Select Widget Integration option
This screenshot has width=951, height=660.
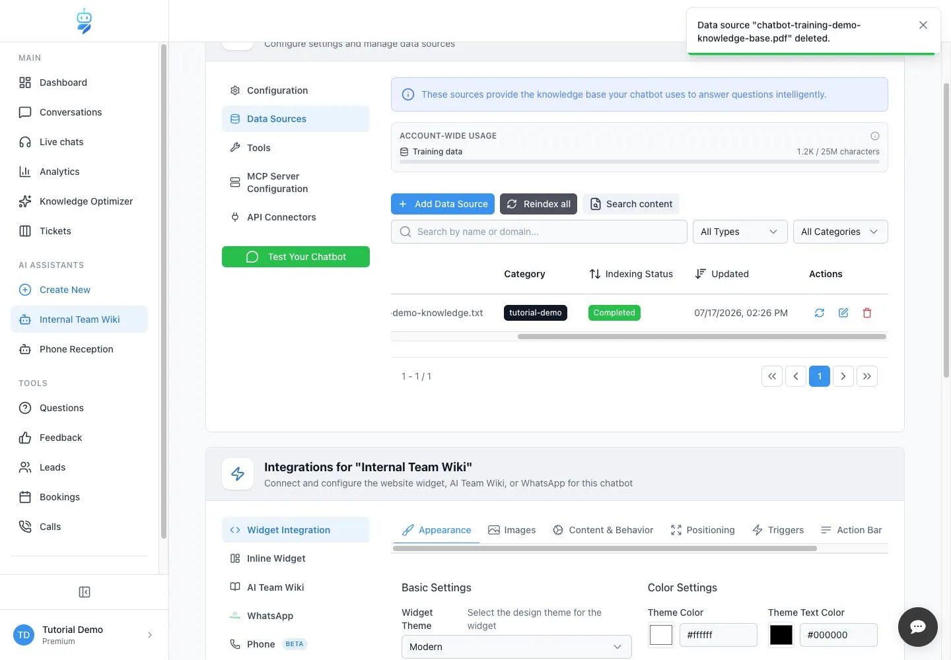coord(296,530)
